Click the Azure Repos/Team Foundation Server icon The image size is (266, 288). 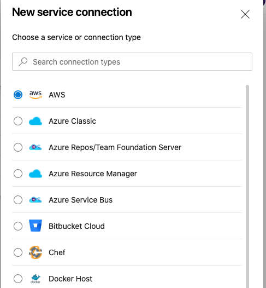click(x=36, y=147)
